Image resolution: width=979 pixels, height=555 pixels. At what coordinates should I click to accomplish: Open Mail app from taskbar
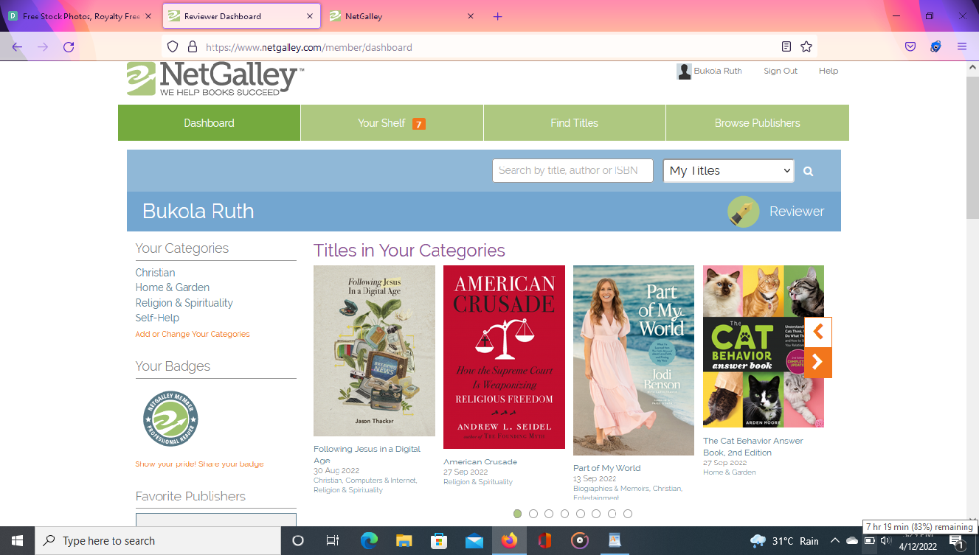coord(474,541)
